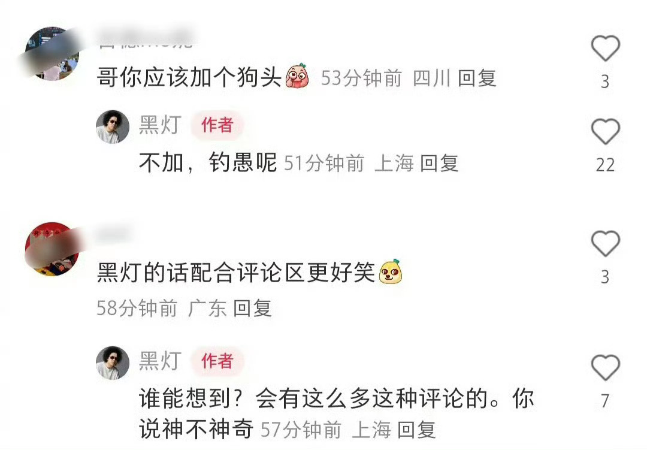The height and width of the screenshot is (450, 647).
Task: Tap the pink face emoji in the first comment
Action: (298, 76)
